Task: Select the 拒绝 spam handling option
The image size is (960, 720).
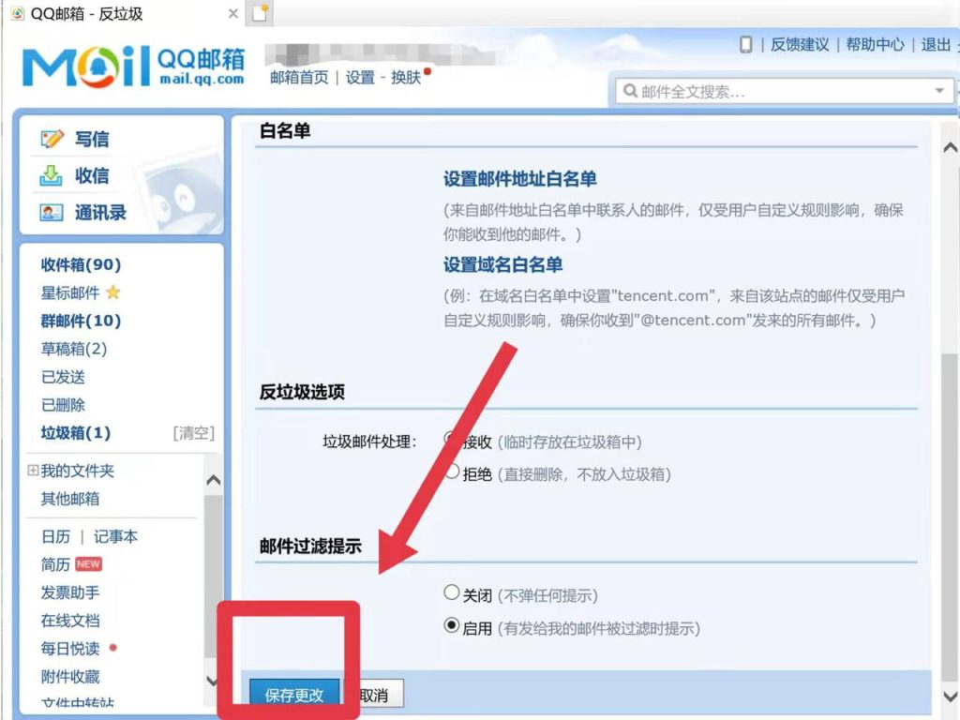Action: pyautogui.click(x=453, y=473)
